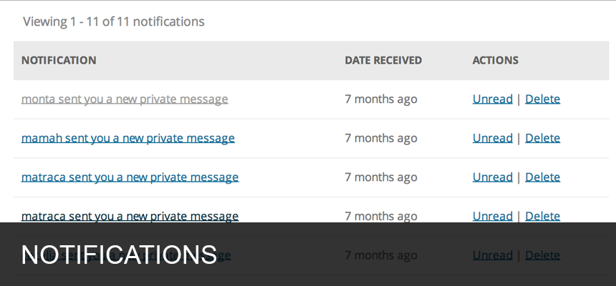Screen dimensions: 616x286
Task: Click the 'Viewing 1 - 11 of 11 notifications' text
Action: pyautogui.click(x=114, y=21)
